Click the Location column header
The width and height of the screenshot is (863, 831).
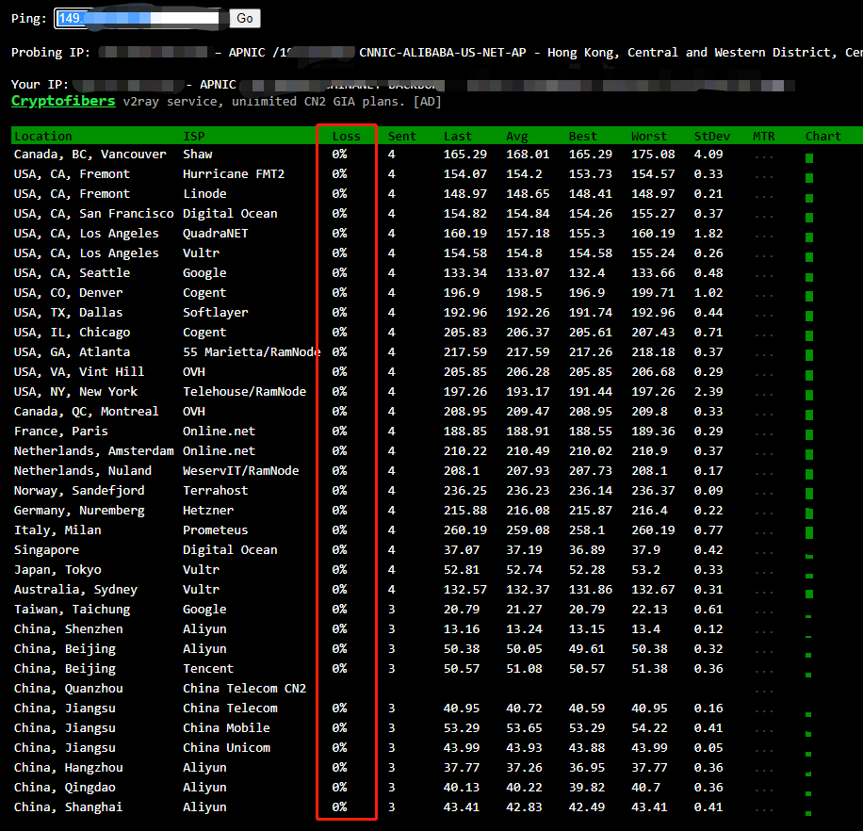(42, 137)
